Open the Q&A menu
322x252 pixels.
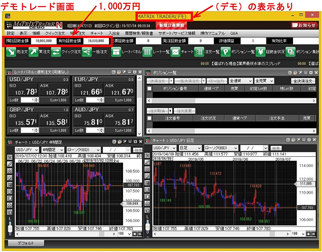[234, 33]
